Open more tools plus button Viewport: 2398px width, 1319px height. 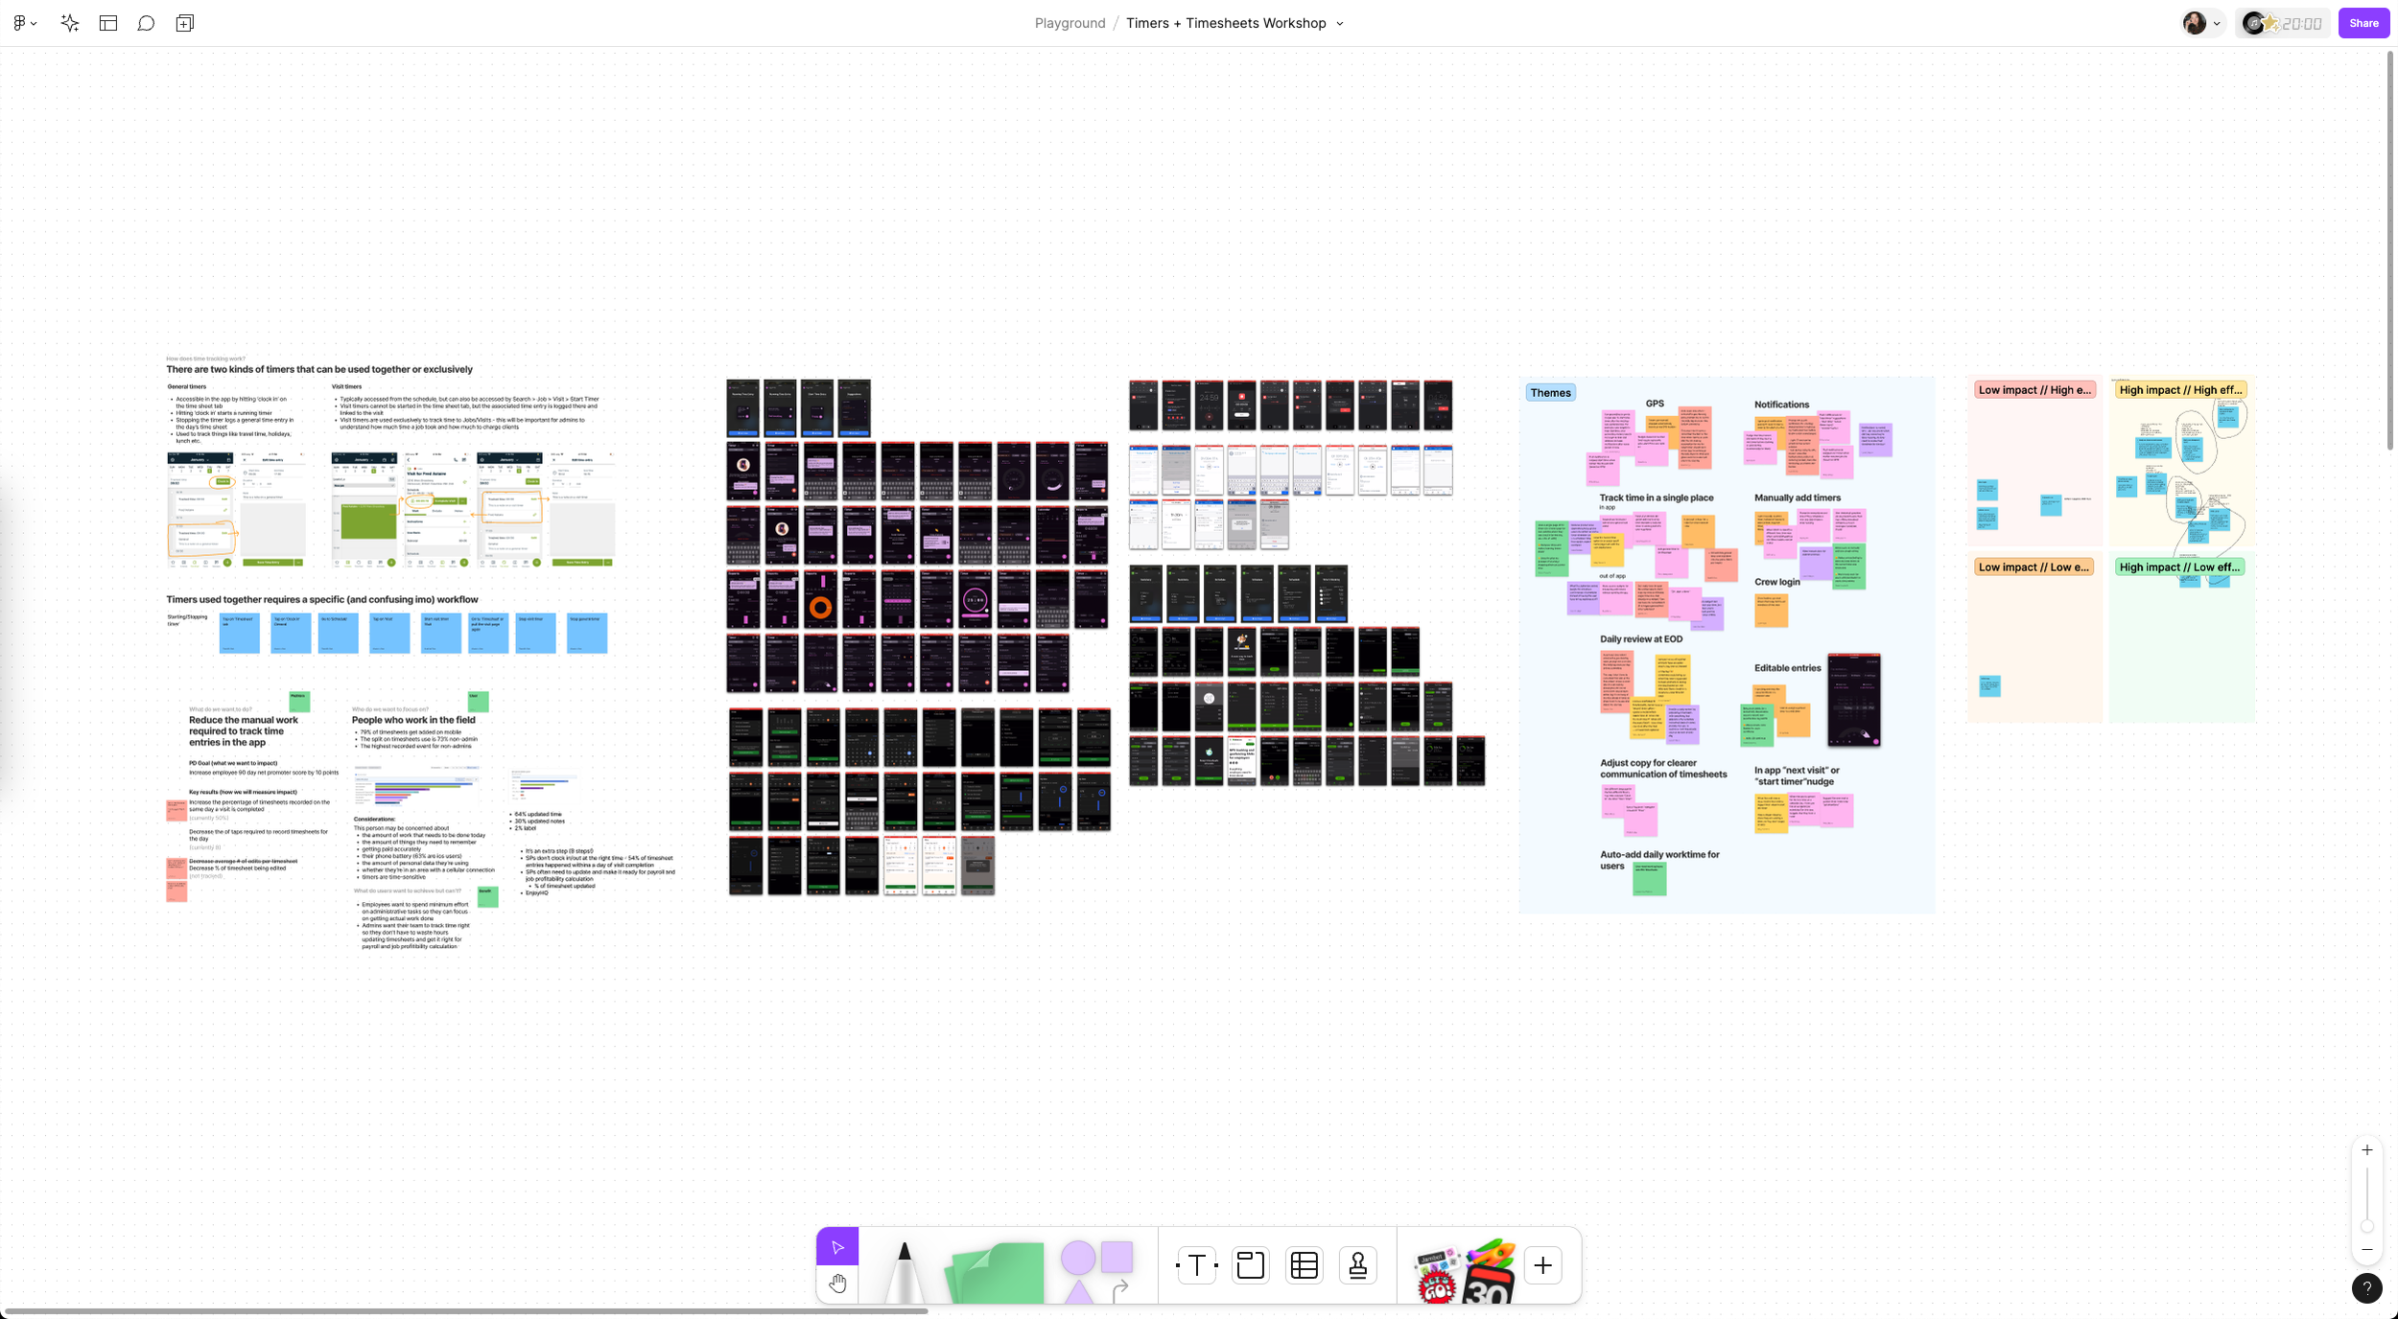tap(1542, 1265)
